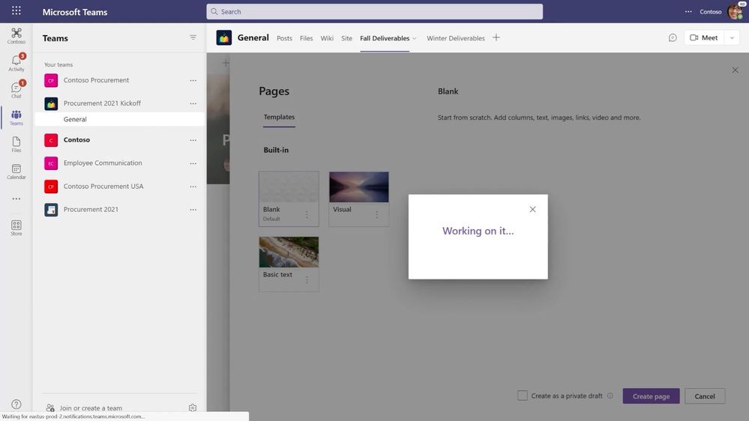Select the Employee Communication team
This screenshot has height=421, width=749.
(103, 163)
